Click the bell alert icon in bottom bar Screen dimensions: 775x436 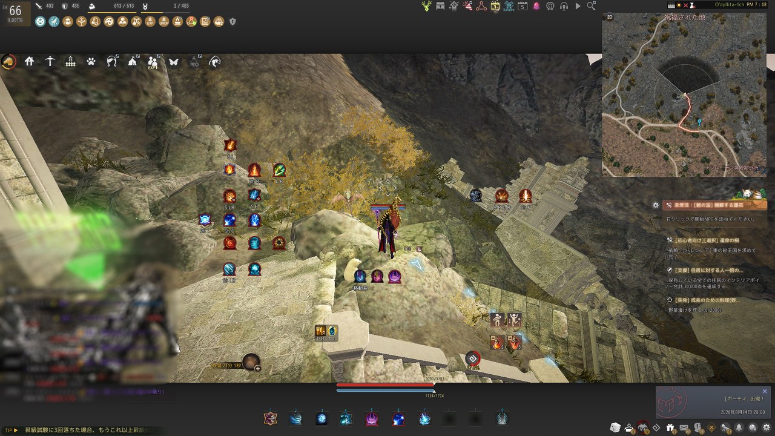(x=739, y=428)
